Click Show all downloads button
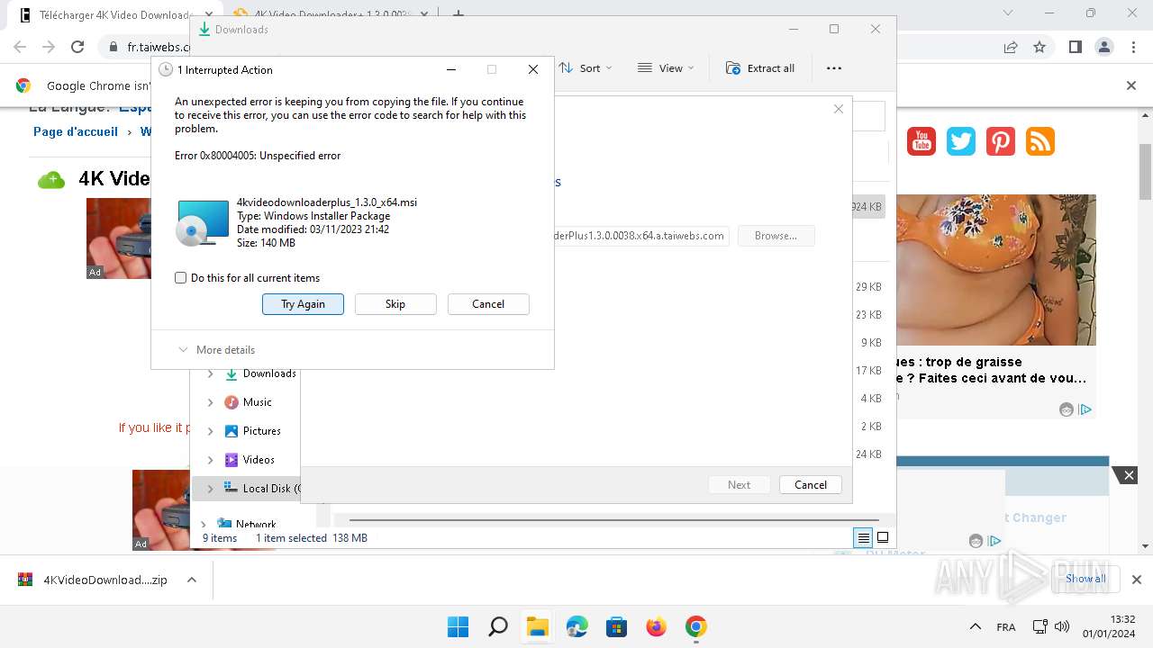This screenshot has width=1153, height=648. [1085, 579]
